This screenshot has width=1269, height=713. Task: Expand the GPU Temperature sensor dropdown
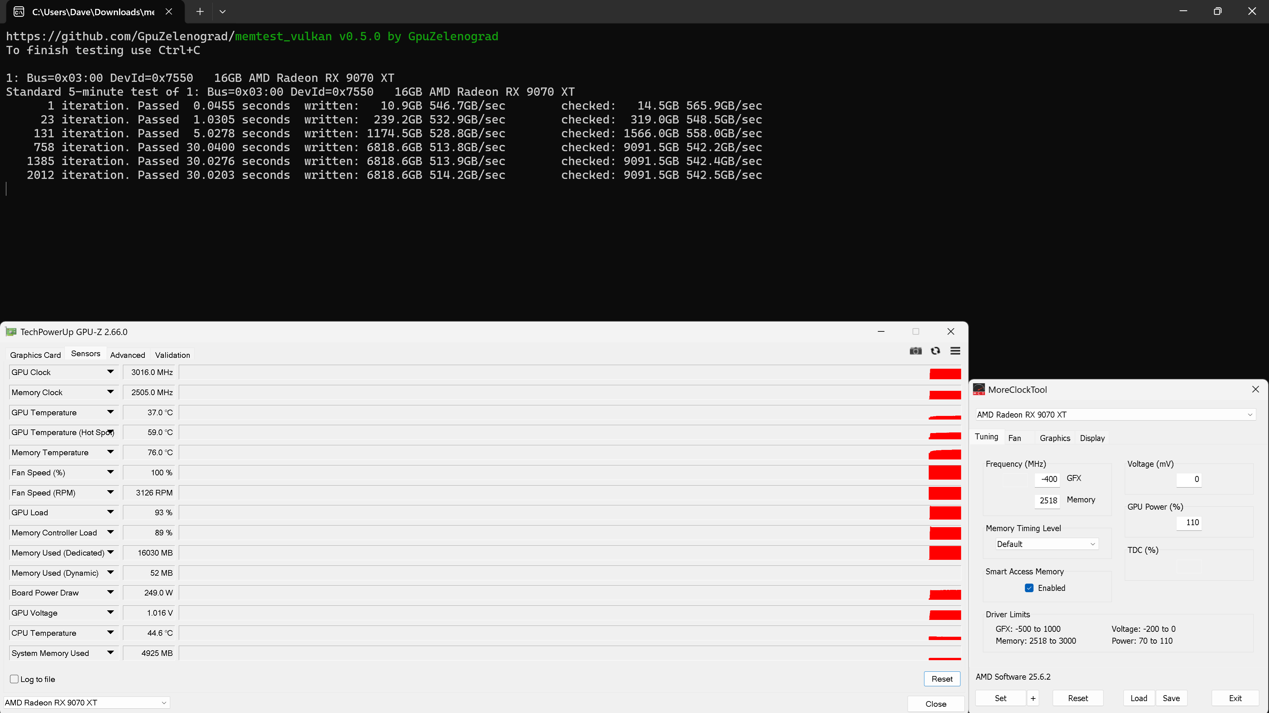(110, 412)
